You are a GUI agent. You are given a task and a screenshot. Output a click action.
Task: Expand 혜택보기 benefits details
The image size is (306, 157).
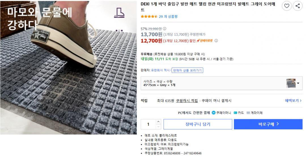pyautogui.click(x=293, y=100)
